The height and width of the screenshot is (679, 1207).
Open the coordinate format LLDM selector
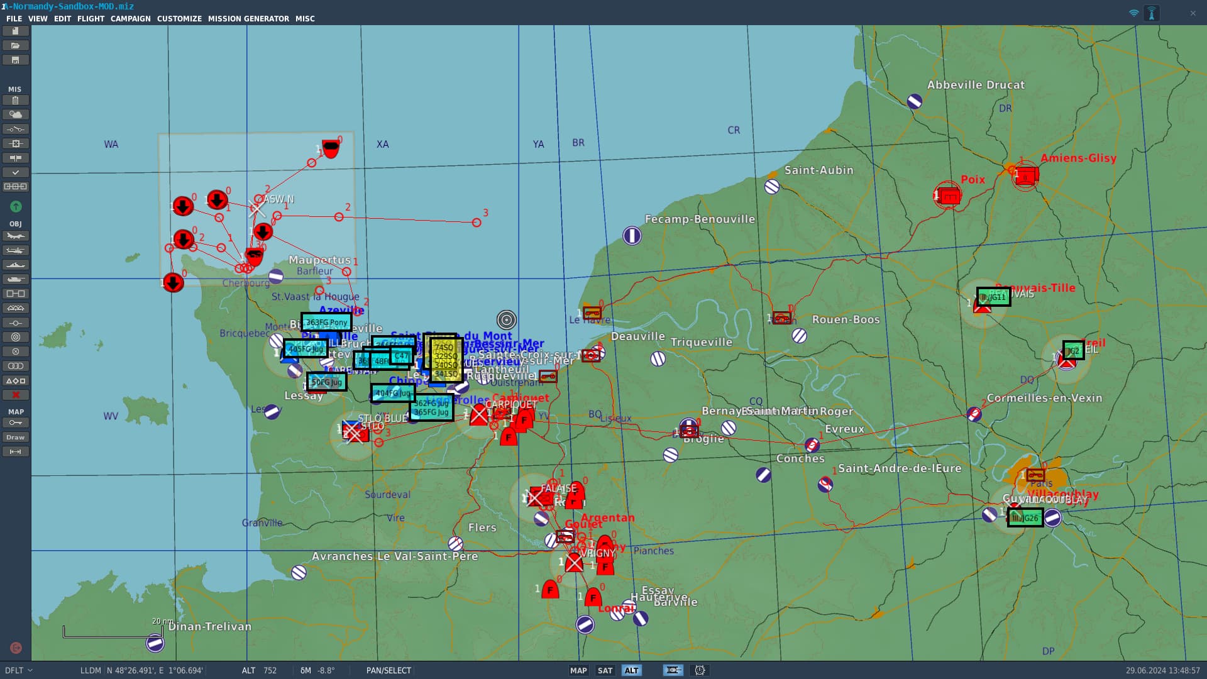pyautogui.click(x=91, y=671)
